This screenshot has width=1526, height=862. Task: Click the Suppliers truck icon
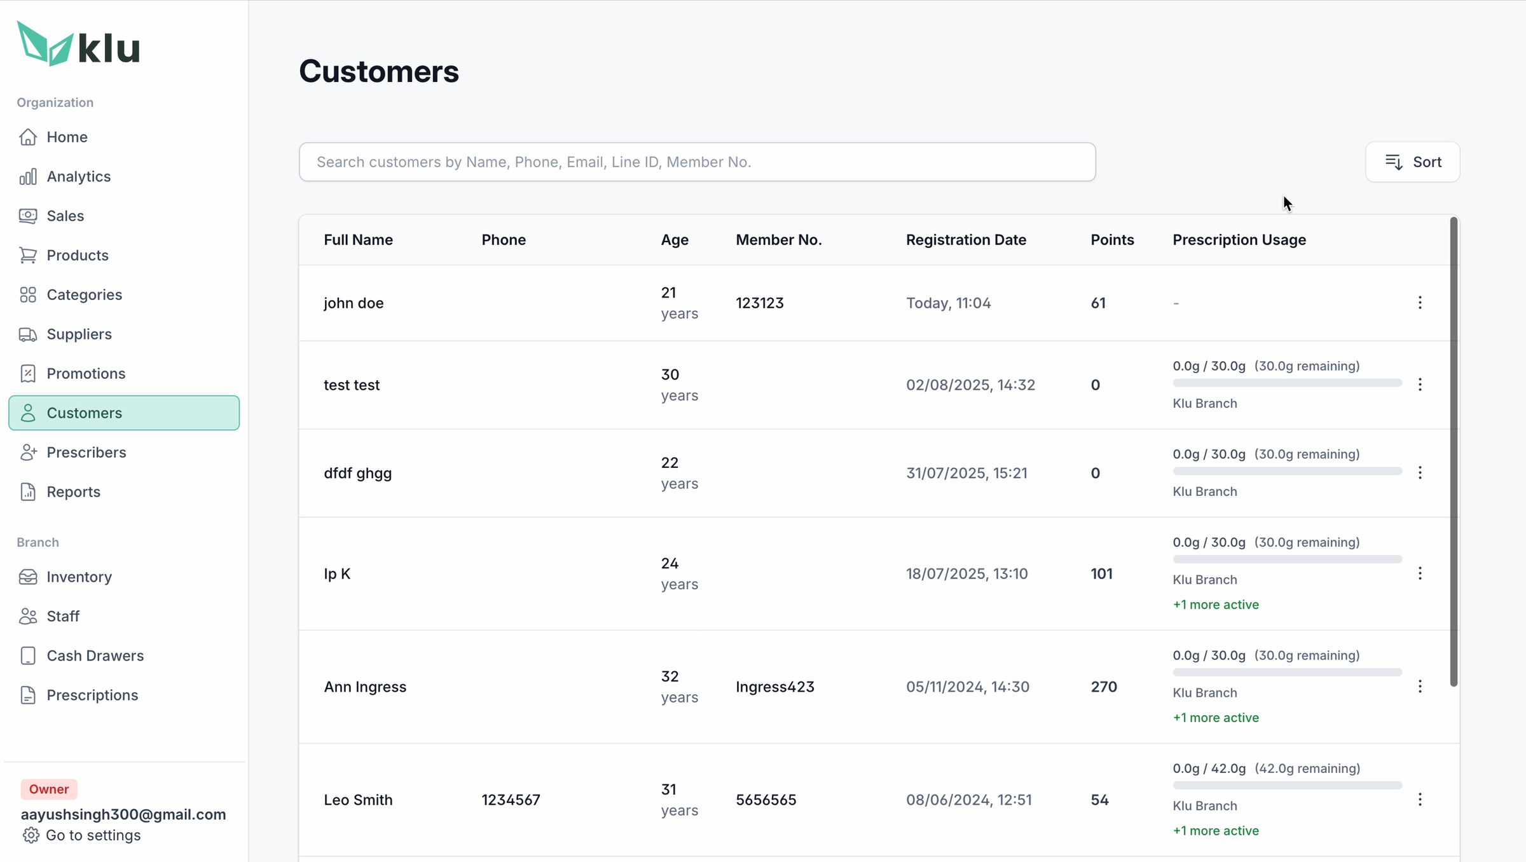[x=28, y=334]
